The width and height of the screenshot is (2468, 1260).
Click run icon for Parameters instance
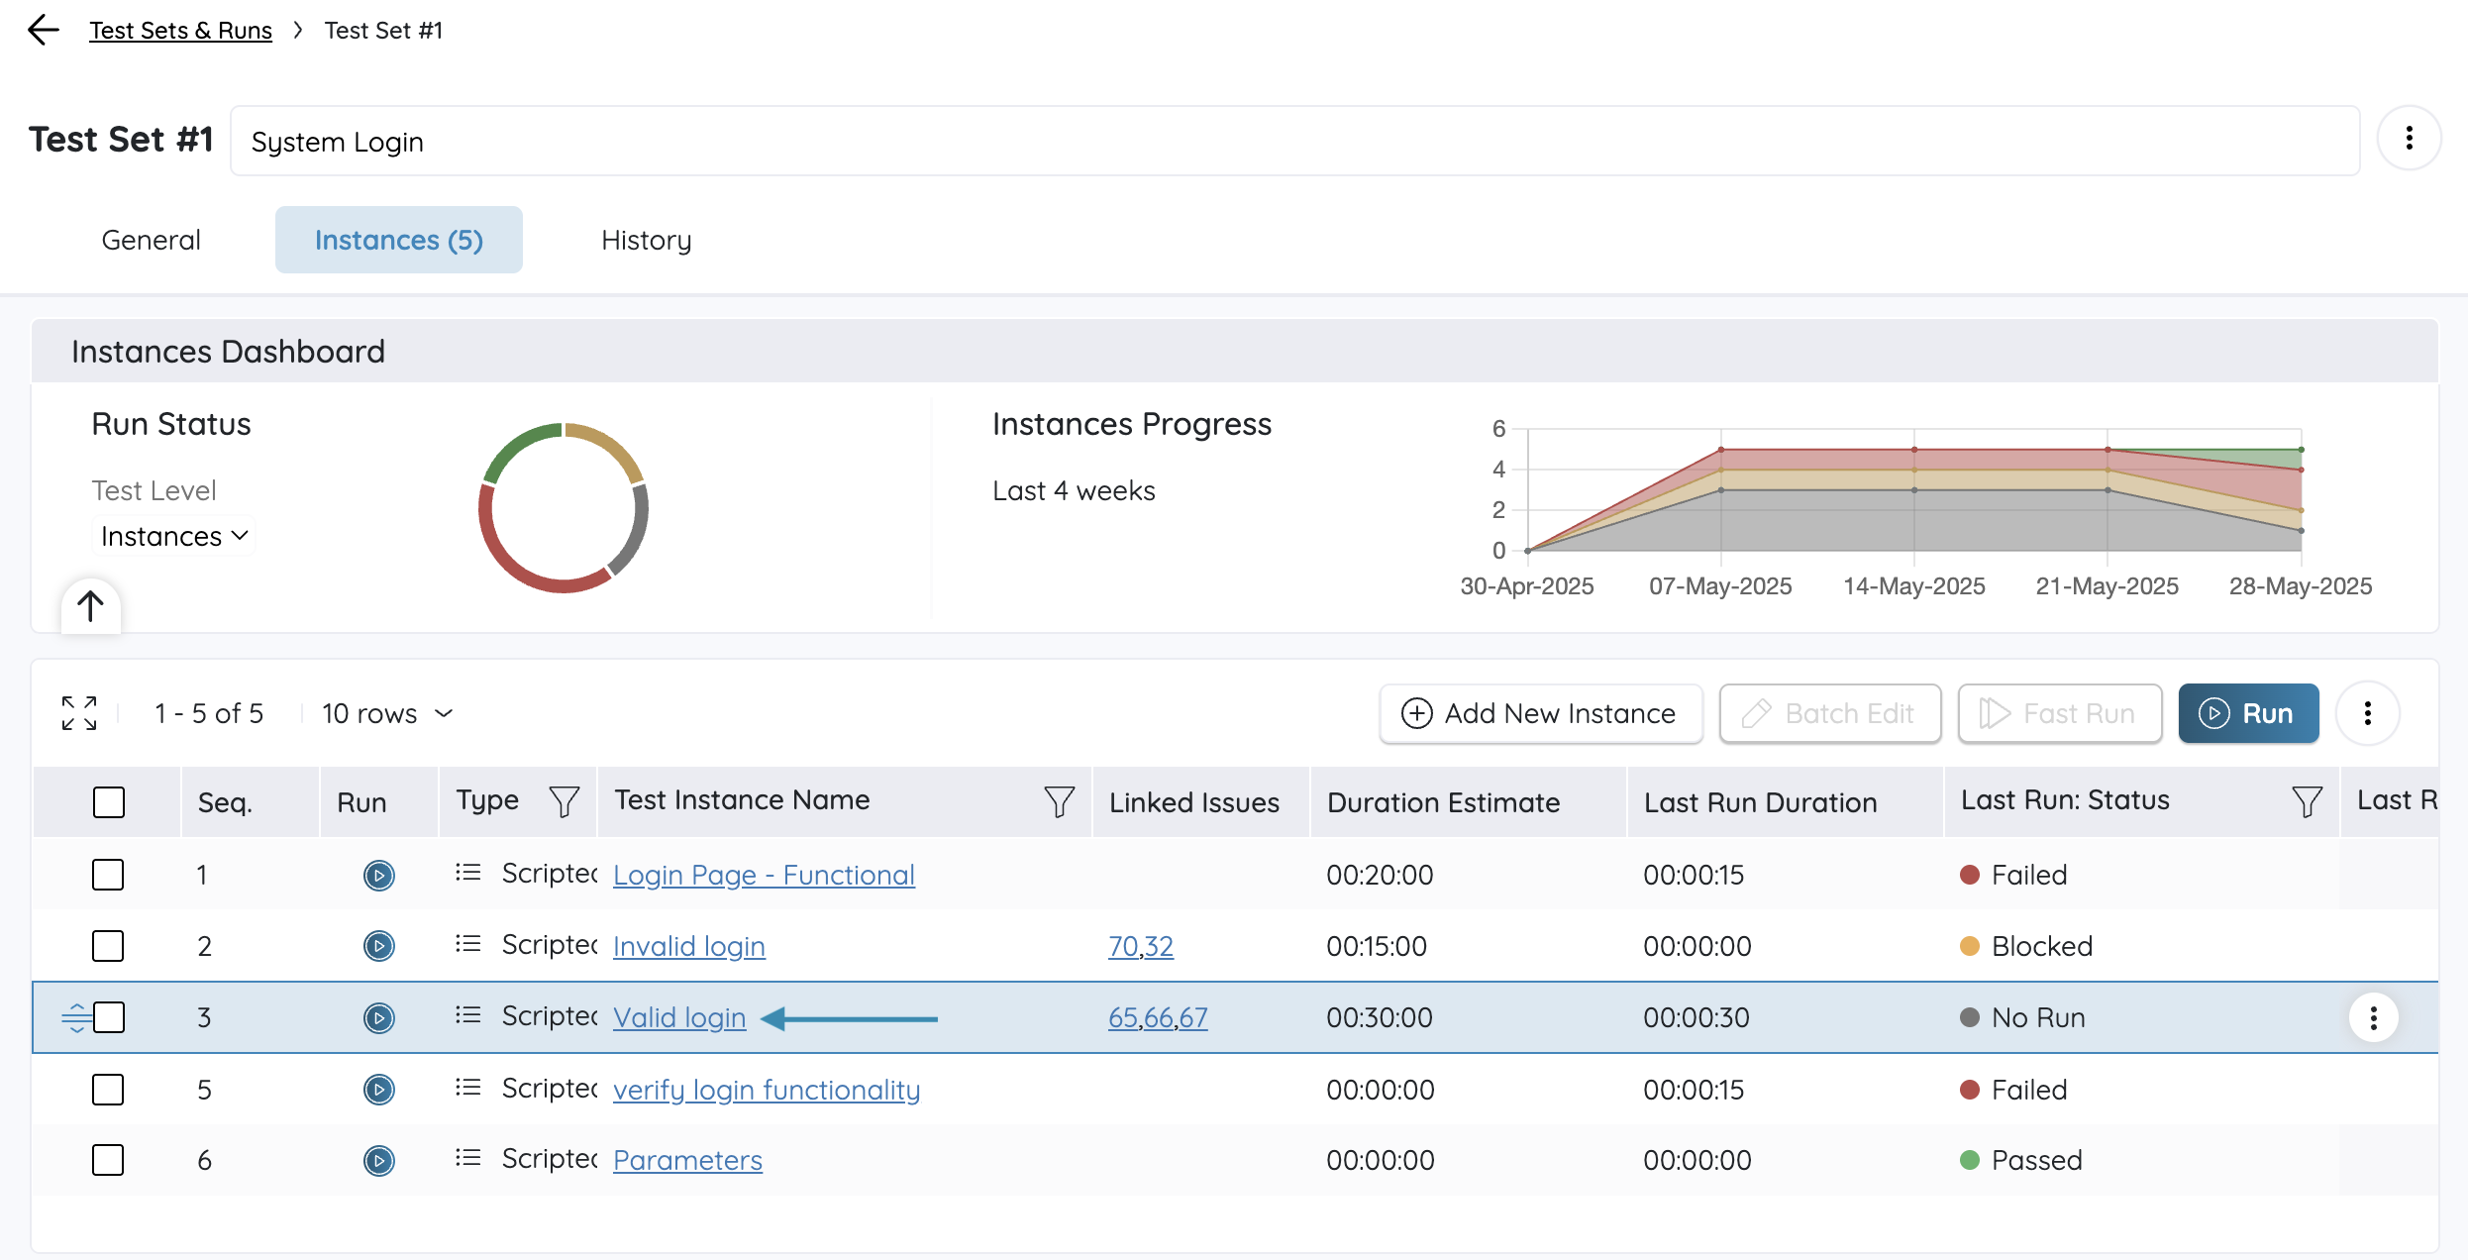point(378,1161)
